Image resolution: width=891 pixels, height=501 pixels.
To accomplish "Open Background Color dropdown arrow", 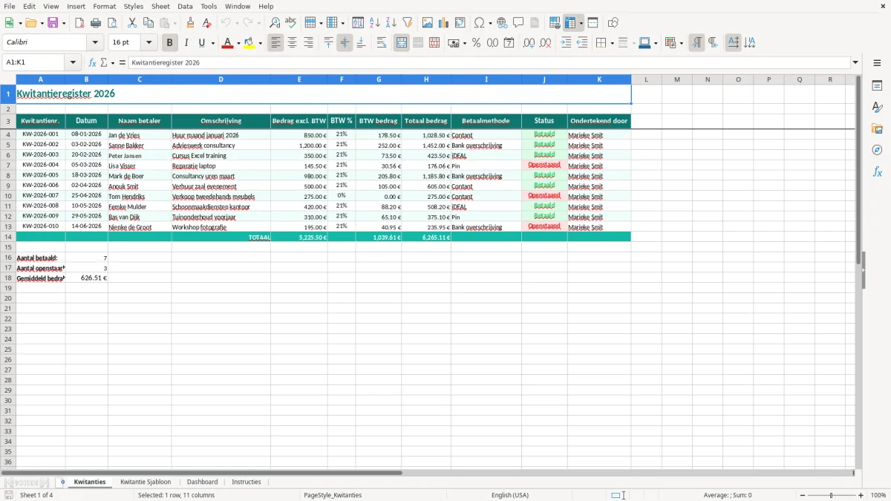I will tap(260, 43).
